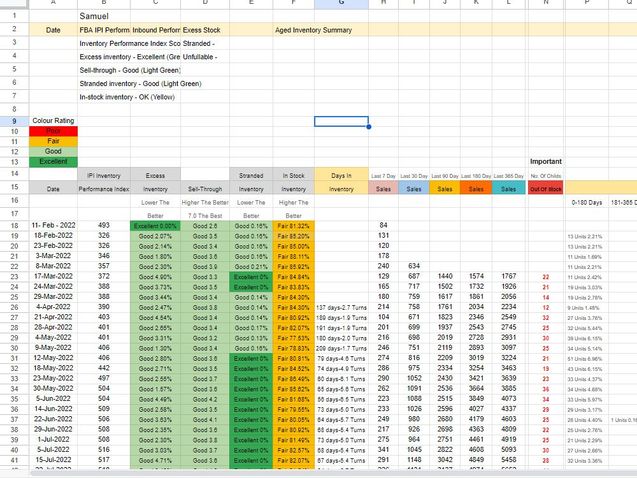The image size is (637, 478).
Task: Click the Unfullable - cell
Action: (x=205, y=57)
